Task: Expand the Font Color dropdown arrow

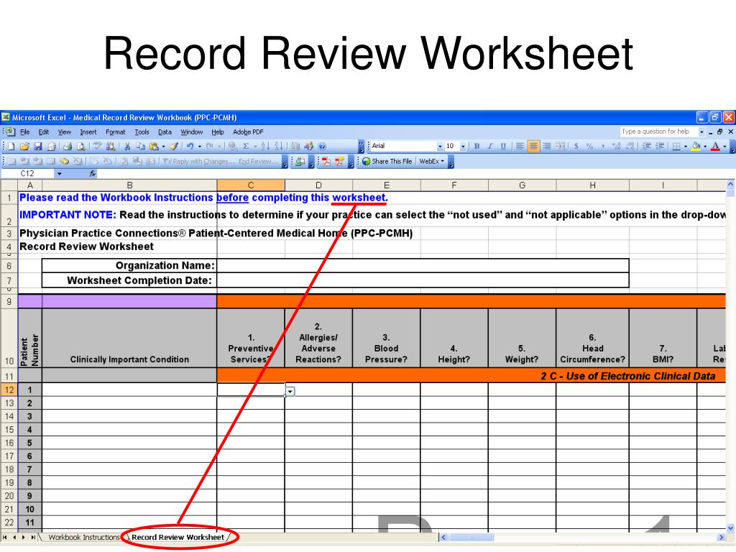Action: pos(724,147)
